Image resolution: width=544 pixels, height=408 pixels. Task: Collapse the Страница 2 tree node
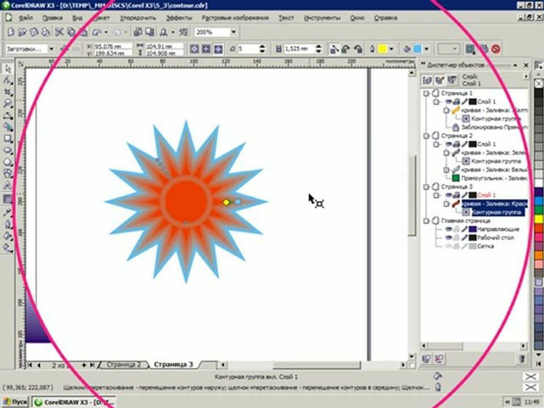(x=426, y=135)
